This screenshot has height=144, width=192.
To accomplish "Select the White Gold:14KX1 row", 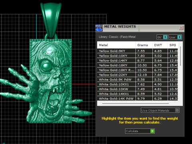I will 138,94.
